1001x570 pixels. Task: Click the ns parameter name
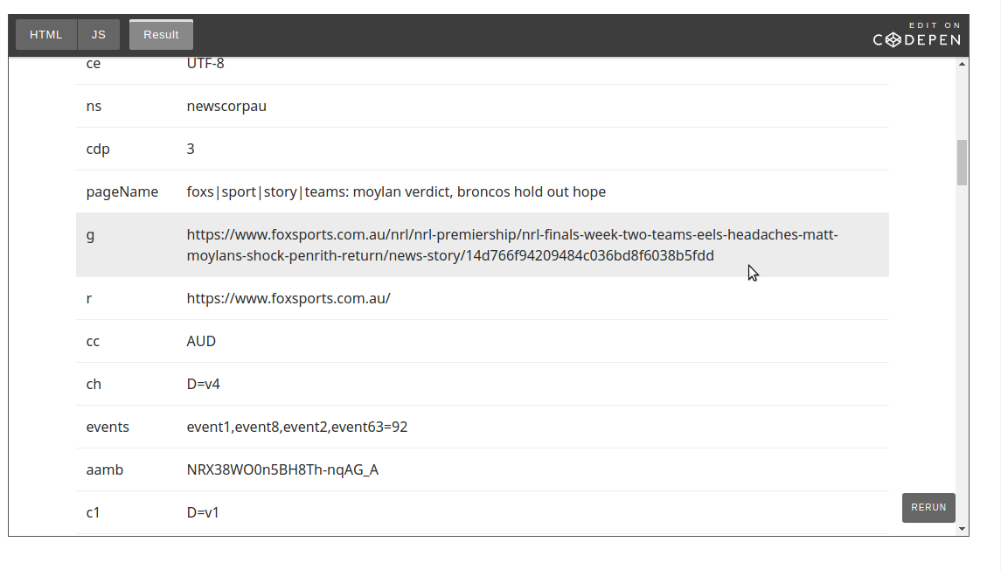(x=94, y=106)
